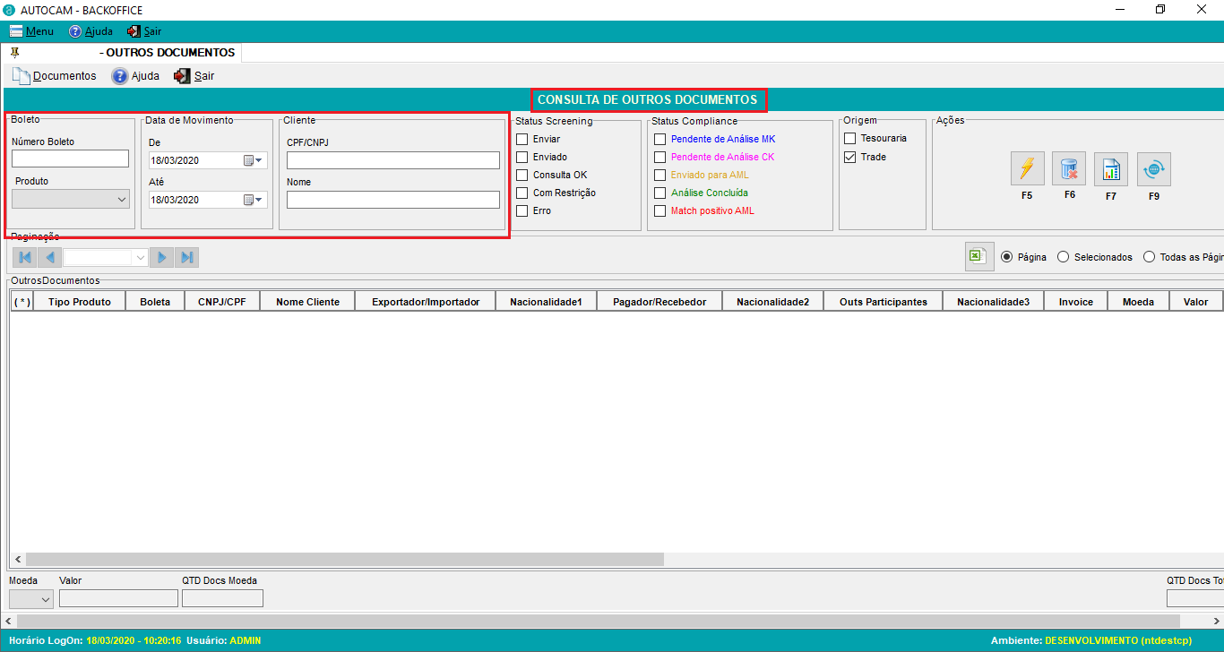Image resolution: width=1224 pixels, height=652 pixels.
Task: Open the Documentos toolbar menu
Action: 55,76
